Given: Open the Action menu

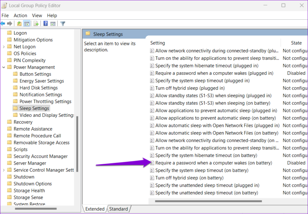Looking at the screenshot, I should 20,16.
